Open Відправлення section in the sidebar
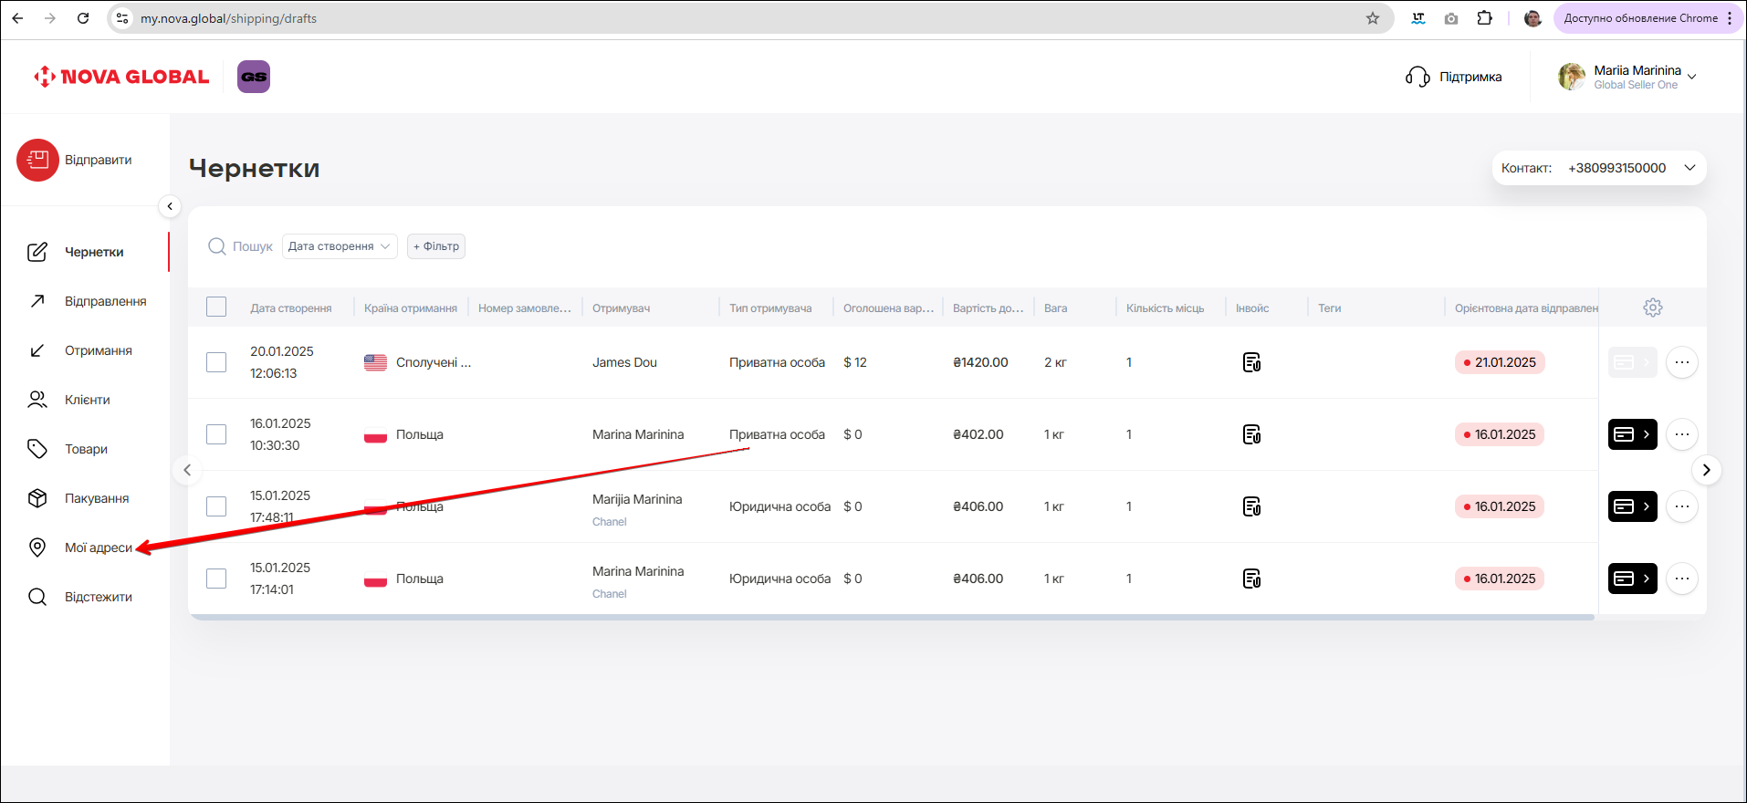 [x=105, y=301]
